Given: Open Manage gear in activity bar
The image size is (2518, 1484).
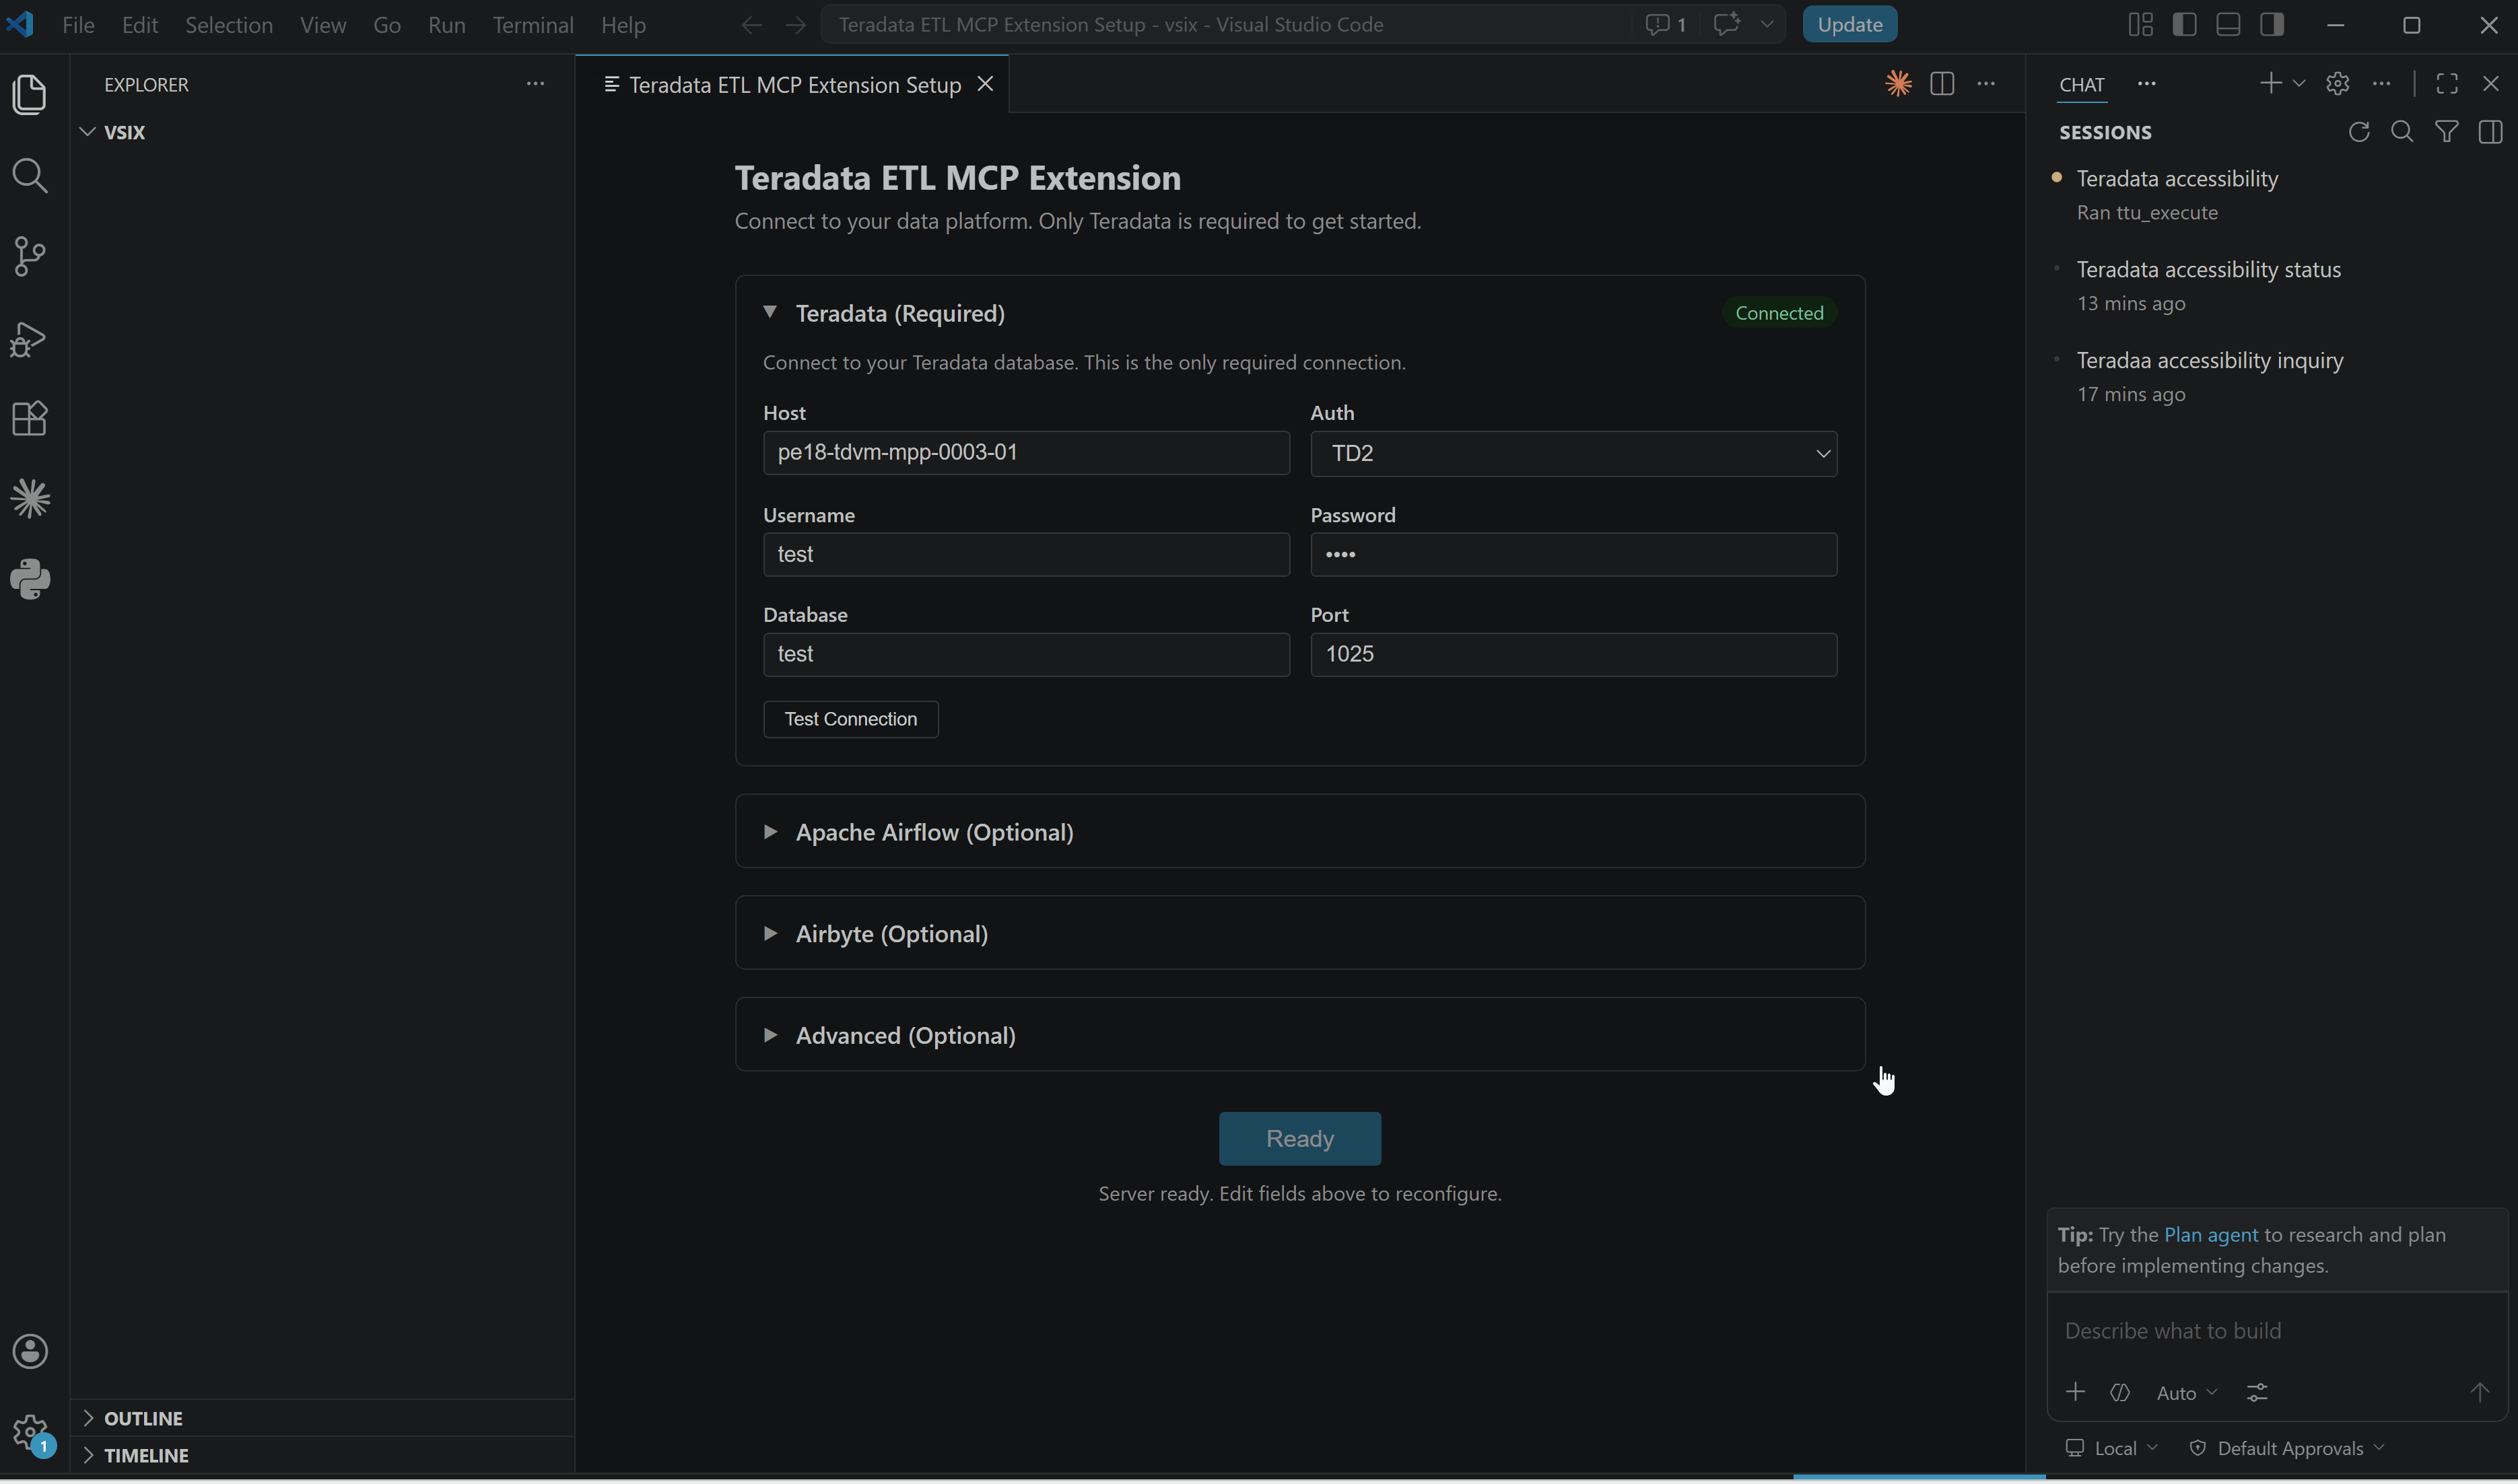Looking at the screenshot, I should (30, 1433).
